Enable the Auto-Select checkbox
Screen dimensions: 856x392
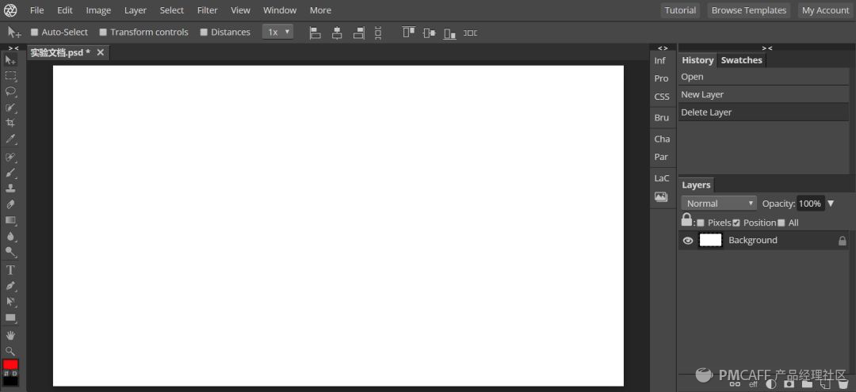[34, 32]
